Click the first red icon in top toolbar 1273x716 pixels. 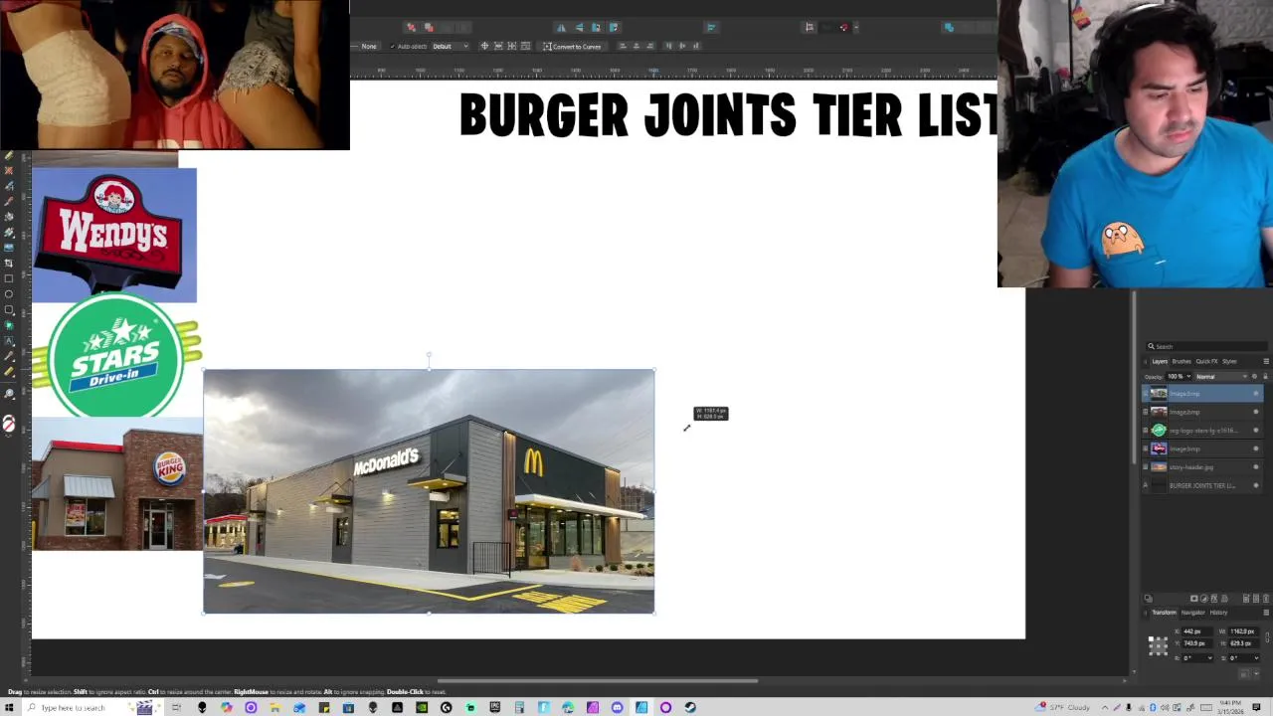[411, 27]
